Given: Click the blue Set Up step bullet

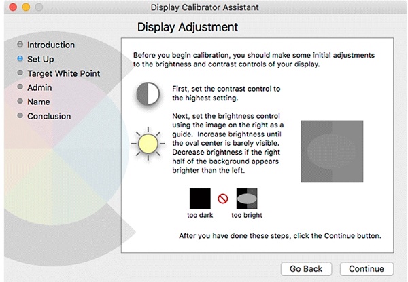Looking at the screenshot, I should tap(20, 58).
